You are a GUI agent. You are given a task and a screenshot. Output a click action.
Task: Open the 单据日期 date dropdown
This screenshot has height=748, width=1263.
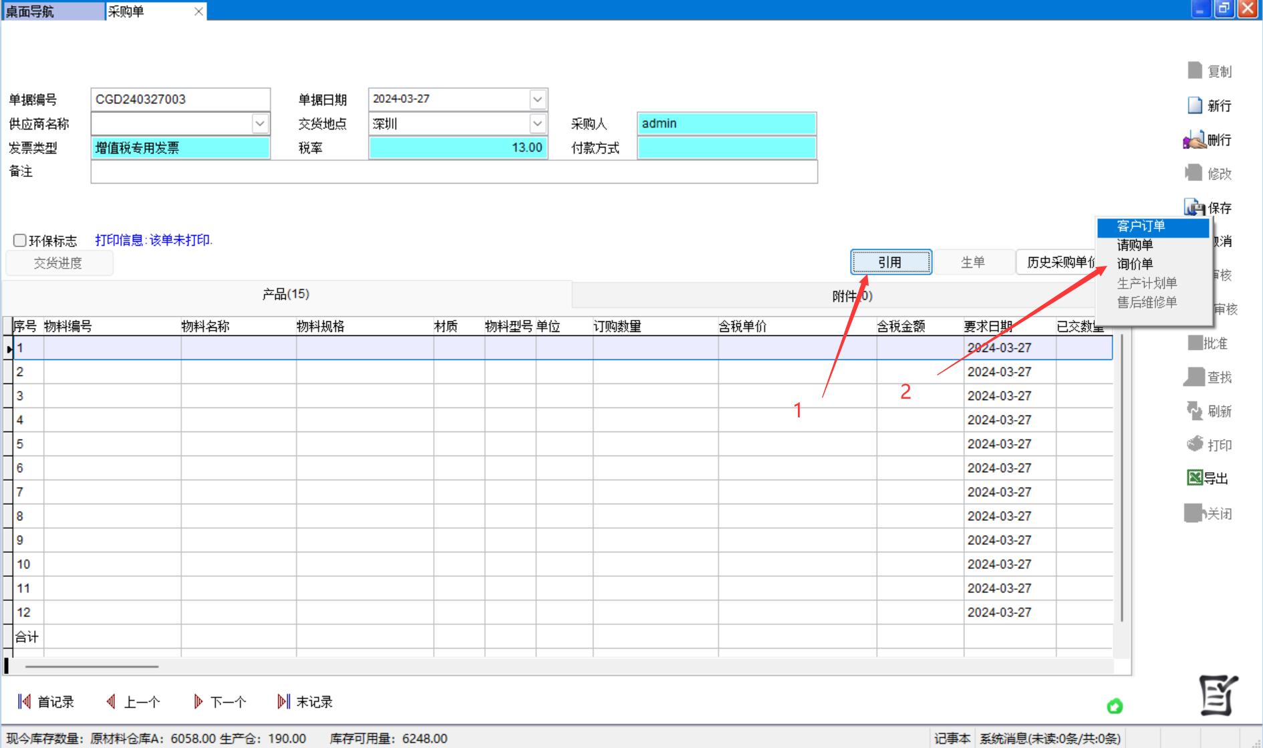(537, 100)
